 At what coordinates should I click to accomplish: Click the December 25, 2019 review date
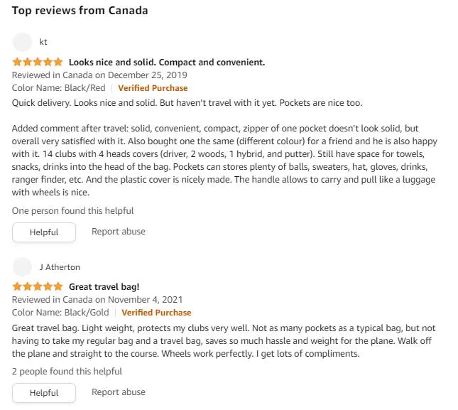[148, 75]
